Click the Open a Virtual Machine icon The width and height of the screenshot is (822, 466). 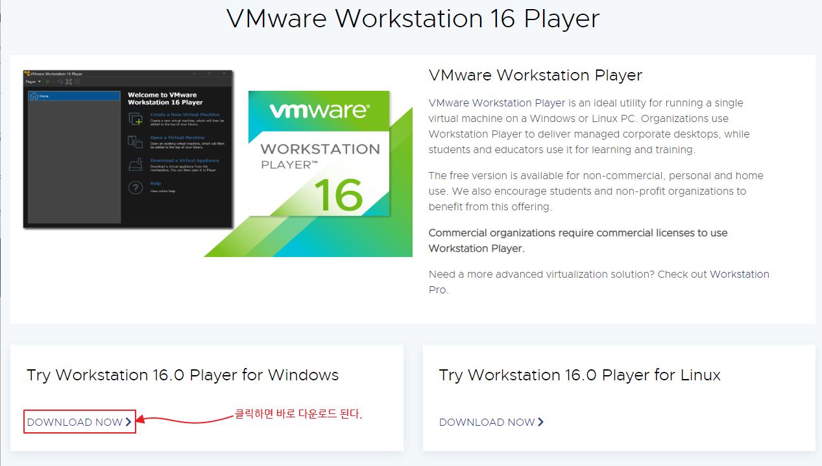pyautogui.click(x=136, y=143)
